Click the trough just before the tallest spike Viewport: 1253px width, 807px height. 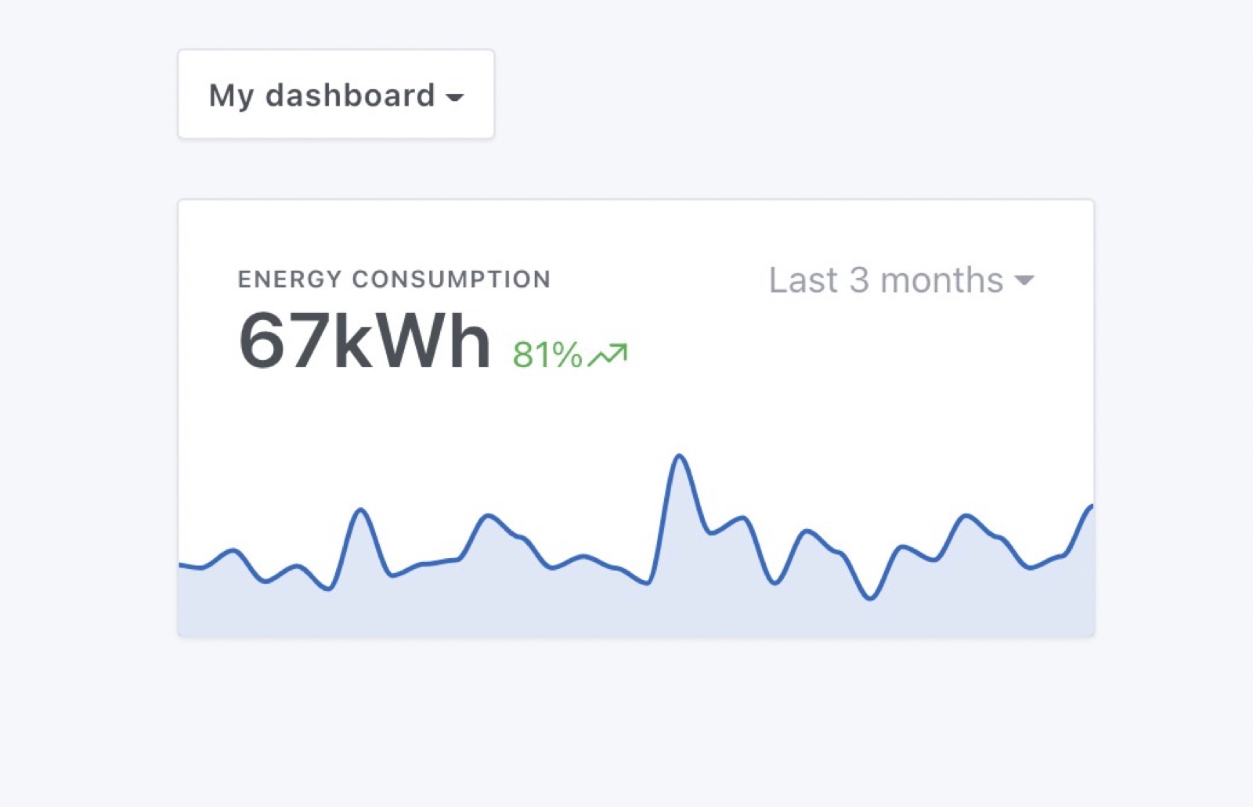648,583
